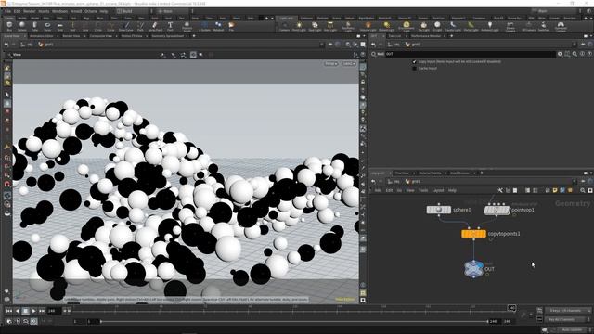594x334 pixels.
Task: Select the L-System shelf tool
Action: [204, 26]
